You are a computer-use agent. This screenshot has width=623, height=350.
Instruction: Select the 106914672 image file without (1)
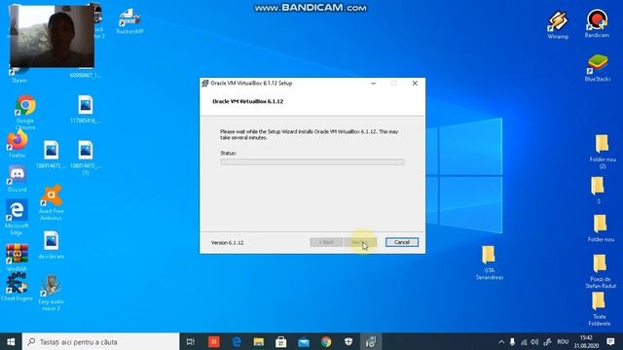pos(52,155)
